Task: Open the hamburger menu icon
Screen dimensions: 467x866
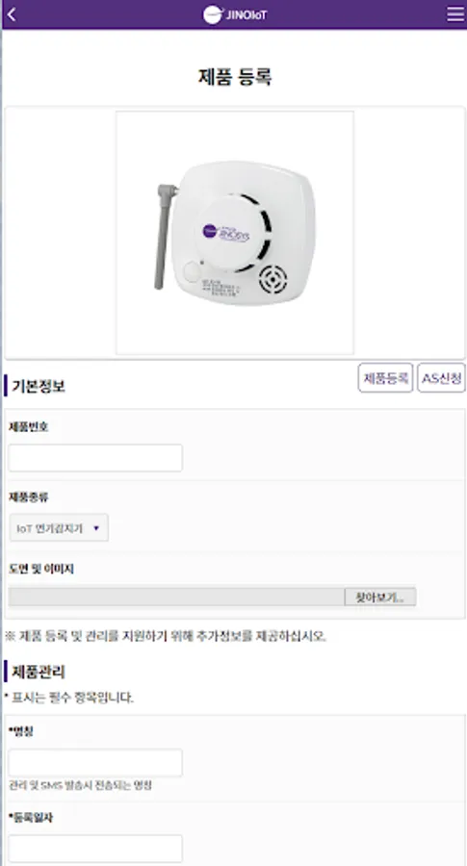Action: 455,14
